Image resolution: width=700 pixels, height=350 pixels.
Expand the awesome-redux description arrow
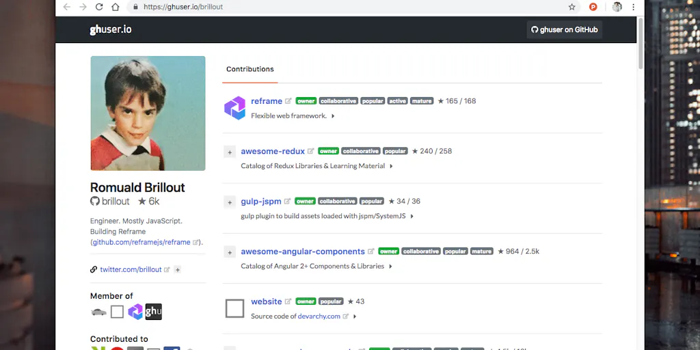coord(391,166)
